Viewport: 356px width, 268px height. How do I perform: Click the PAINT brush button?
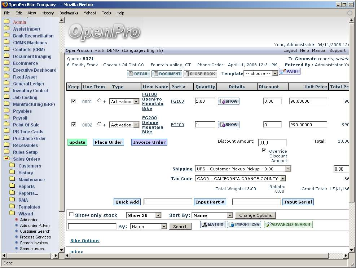290,71
